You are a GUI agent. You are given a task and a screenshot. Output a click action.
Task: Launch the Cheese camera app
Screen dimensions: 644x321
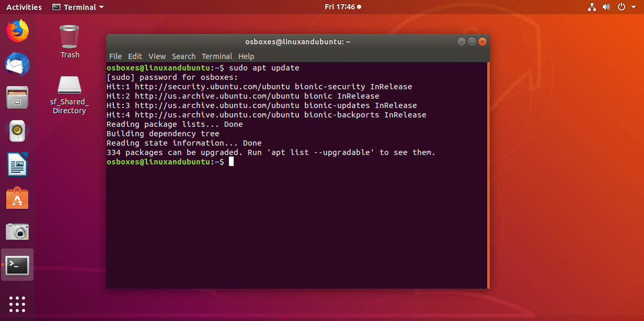point(17,232)
